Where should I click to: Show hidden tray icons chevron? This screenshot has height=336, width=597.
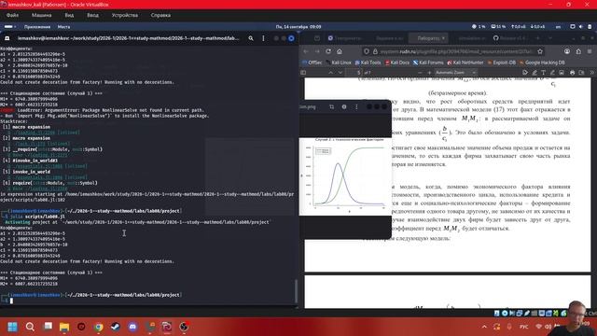click(x=484, y=327)
